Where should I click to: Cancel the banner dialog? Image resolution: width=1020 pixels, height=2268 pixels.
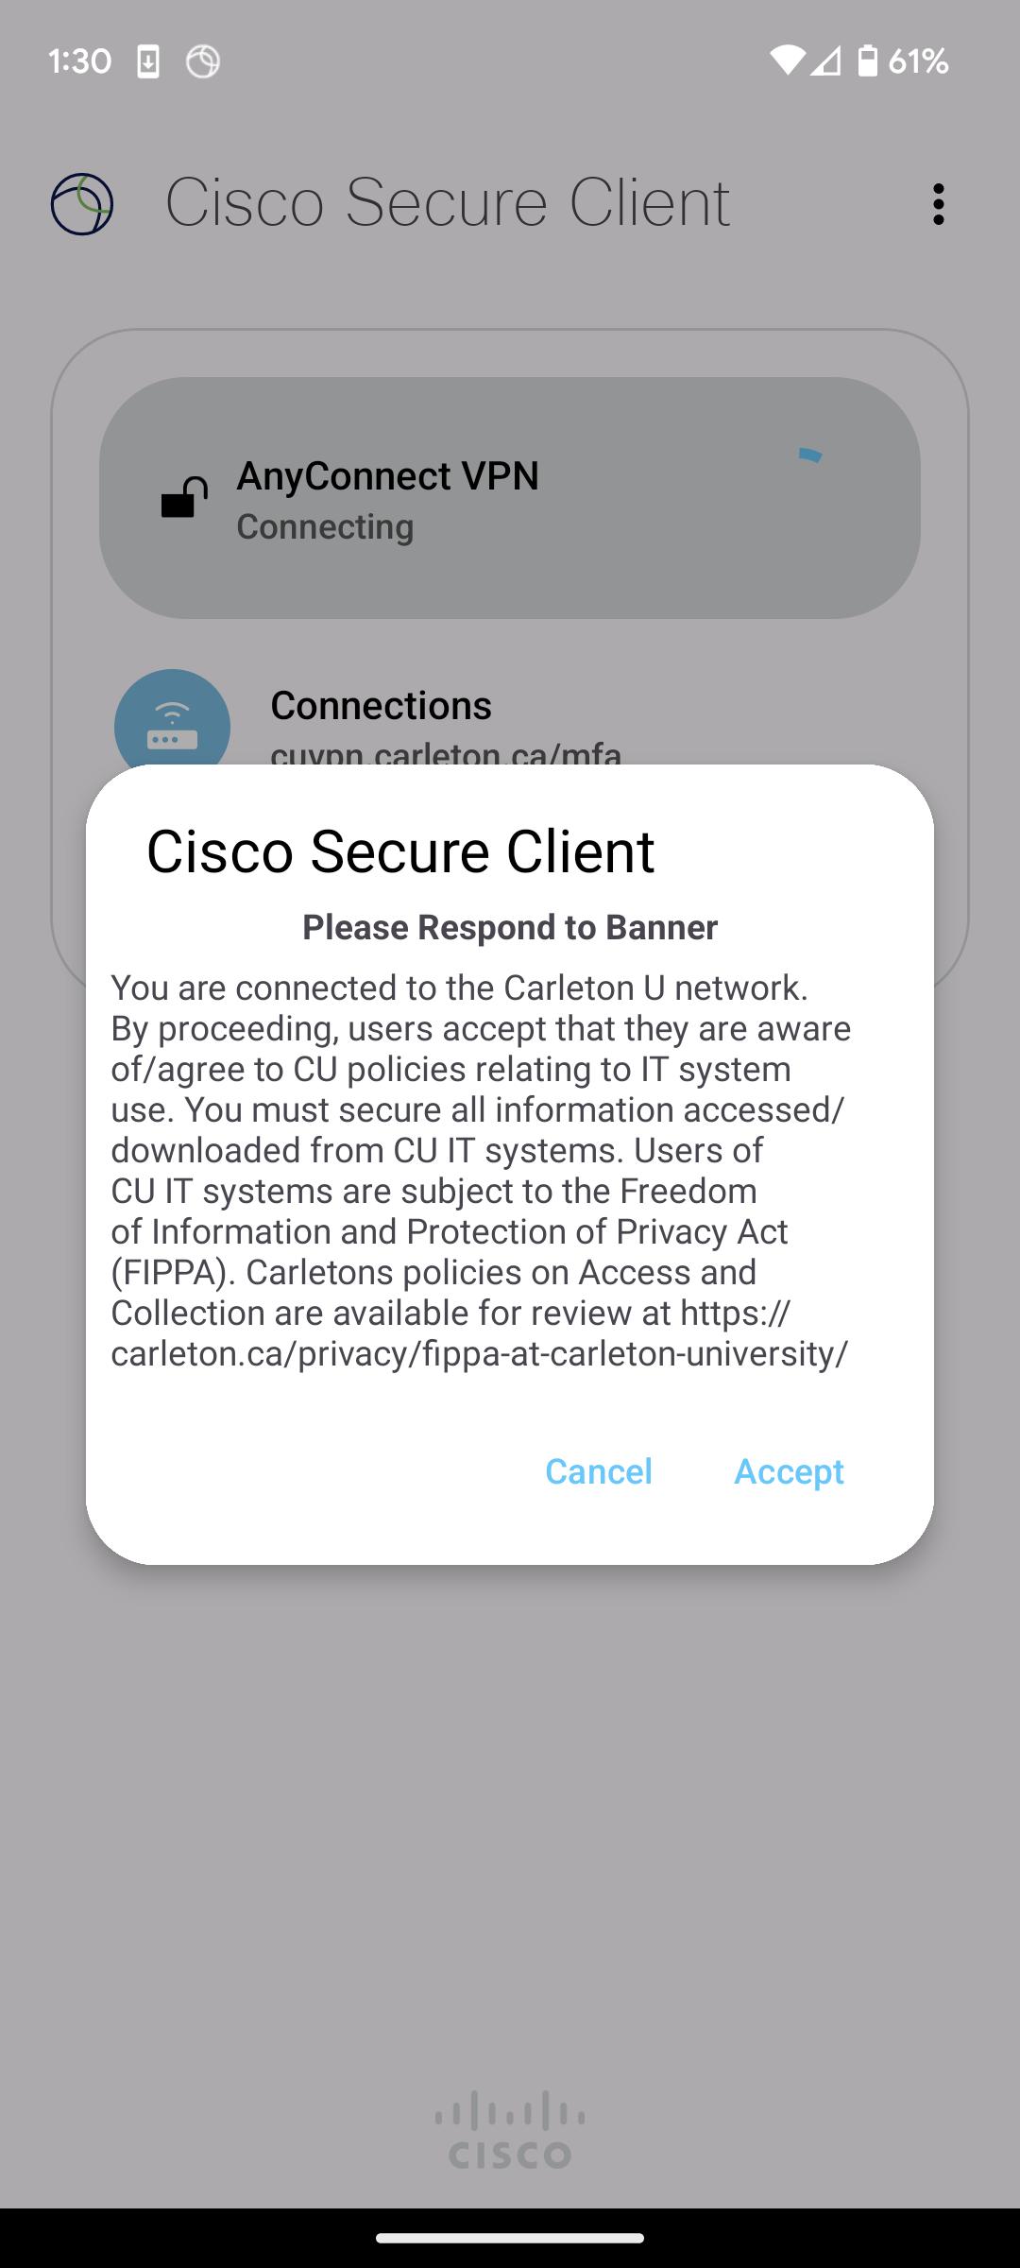tap(599, 1471)
